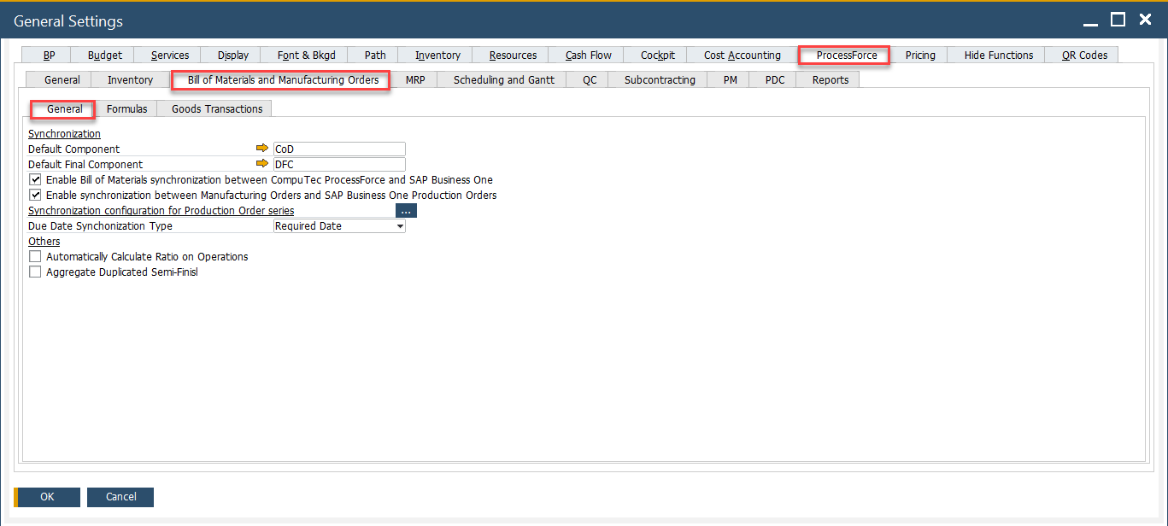Click the ellipsis button for Production Order series configuration
The height and width of the screenshot is (526, 1168).
(406, 209)
